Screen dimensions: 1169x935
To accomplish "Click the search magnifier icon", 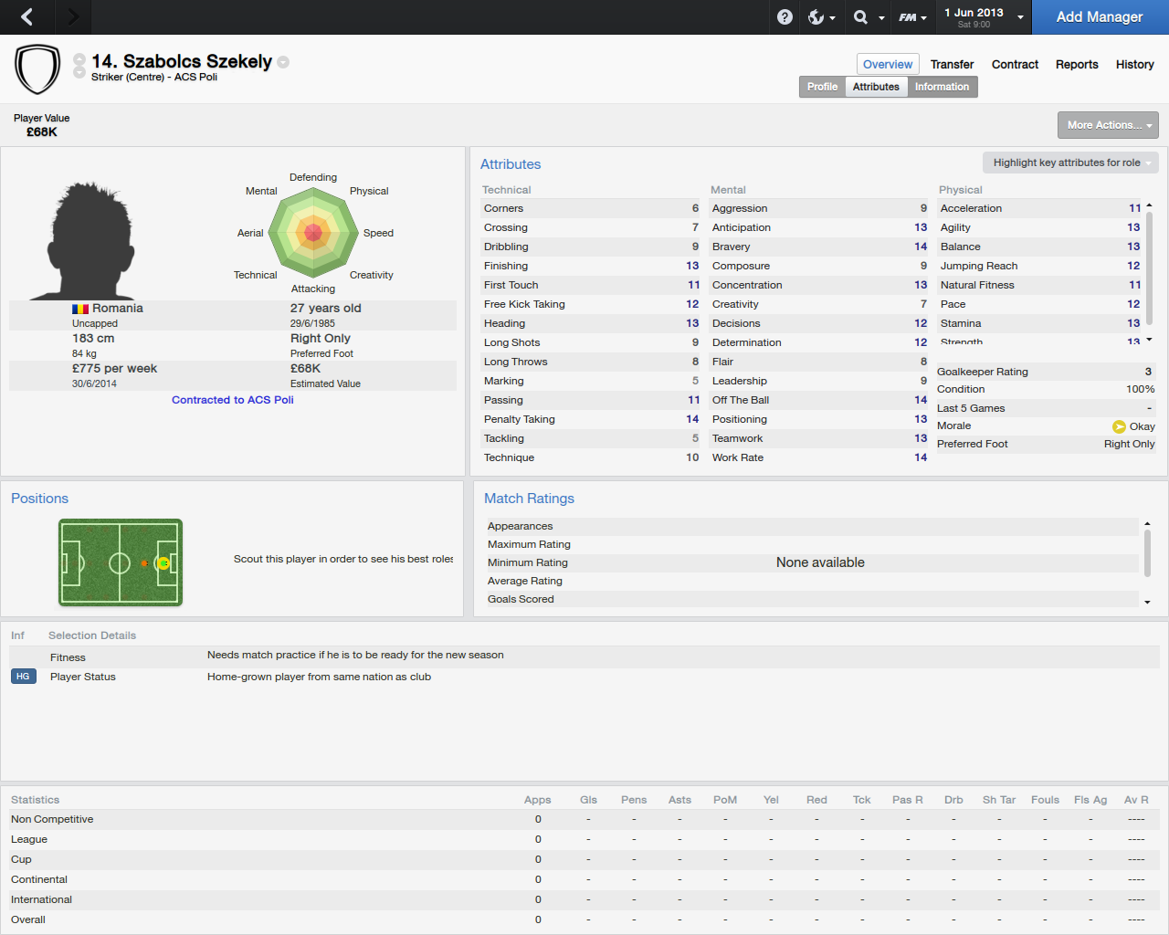I will pos(860,16).
